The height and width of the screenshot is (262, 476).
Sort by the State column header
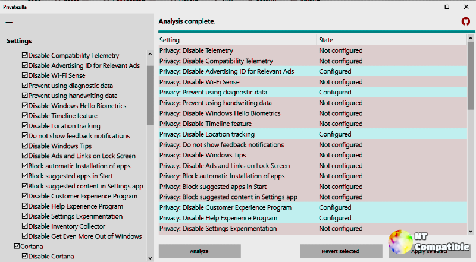pyautogui.click(x=390, y=40)
